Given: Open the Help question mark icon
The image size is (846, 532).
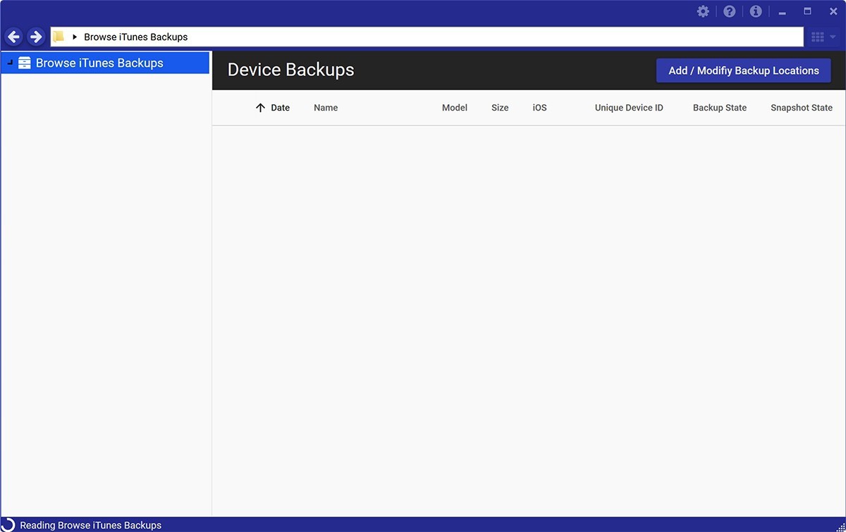Looking at the screenshot, I should [x=729, y=11].
